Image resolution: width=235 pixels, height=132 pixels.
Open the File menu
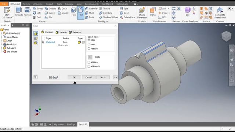[x=4, y=4]
